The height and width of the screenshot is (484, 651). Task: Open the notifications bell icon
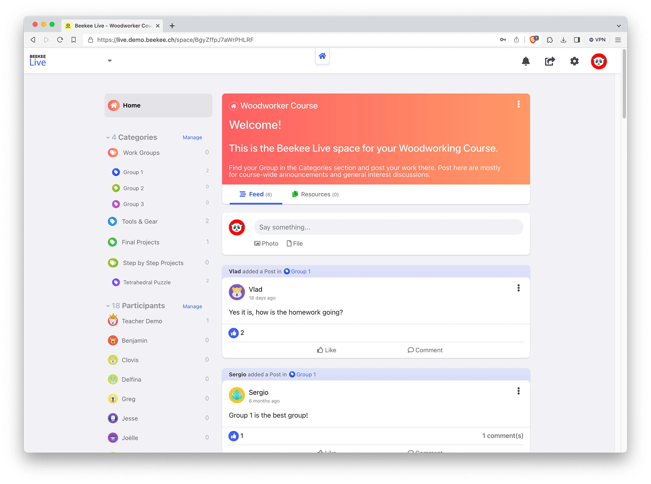[526, 61]
